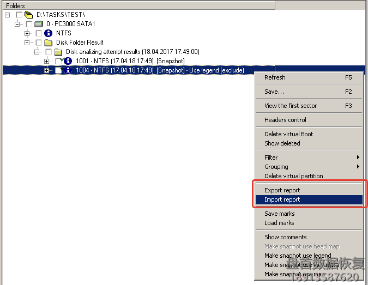Screen dimensions: 368x285
Task: Click the yellow folder icon for D:\TASKS\TEST\
Action: coord(28,15)
